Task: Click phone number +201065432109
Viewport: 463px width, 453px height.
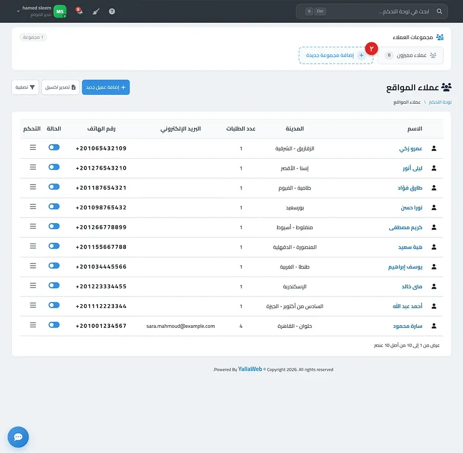Action: click(x=101, y=148)
